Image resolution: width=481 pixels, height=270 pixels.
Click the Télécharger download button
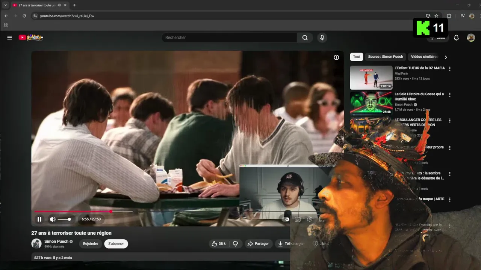(x=290, y=244)
